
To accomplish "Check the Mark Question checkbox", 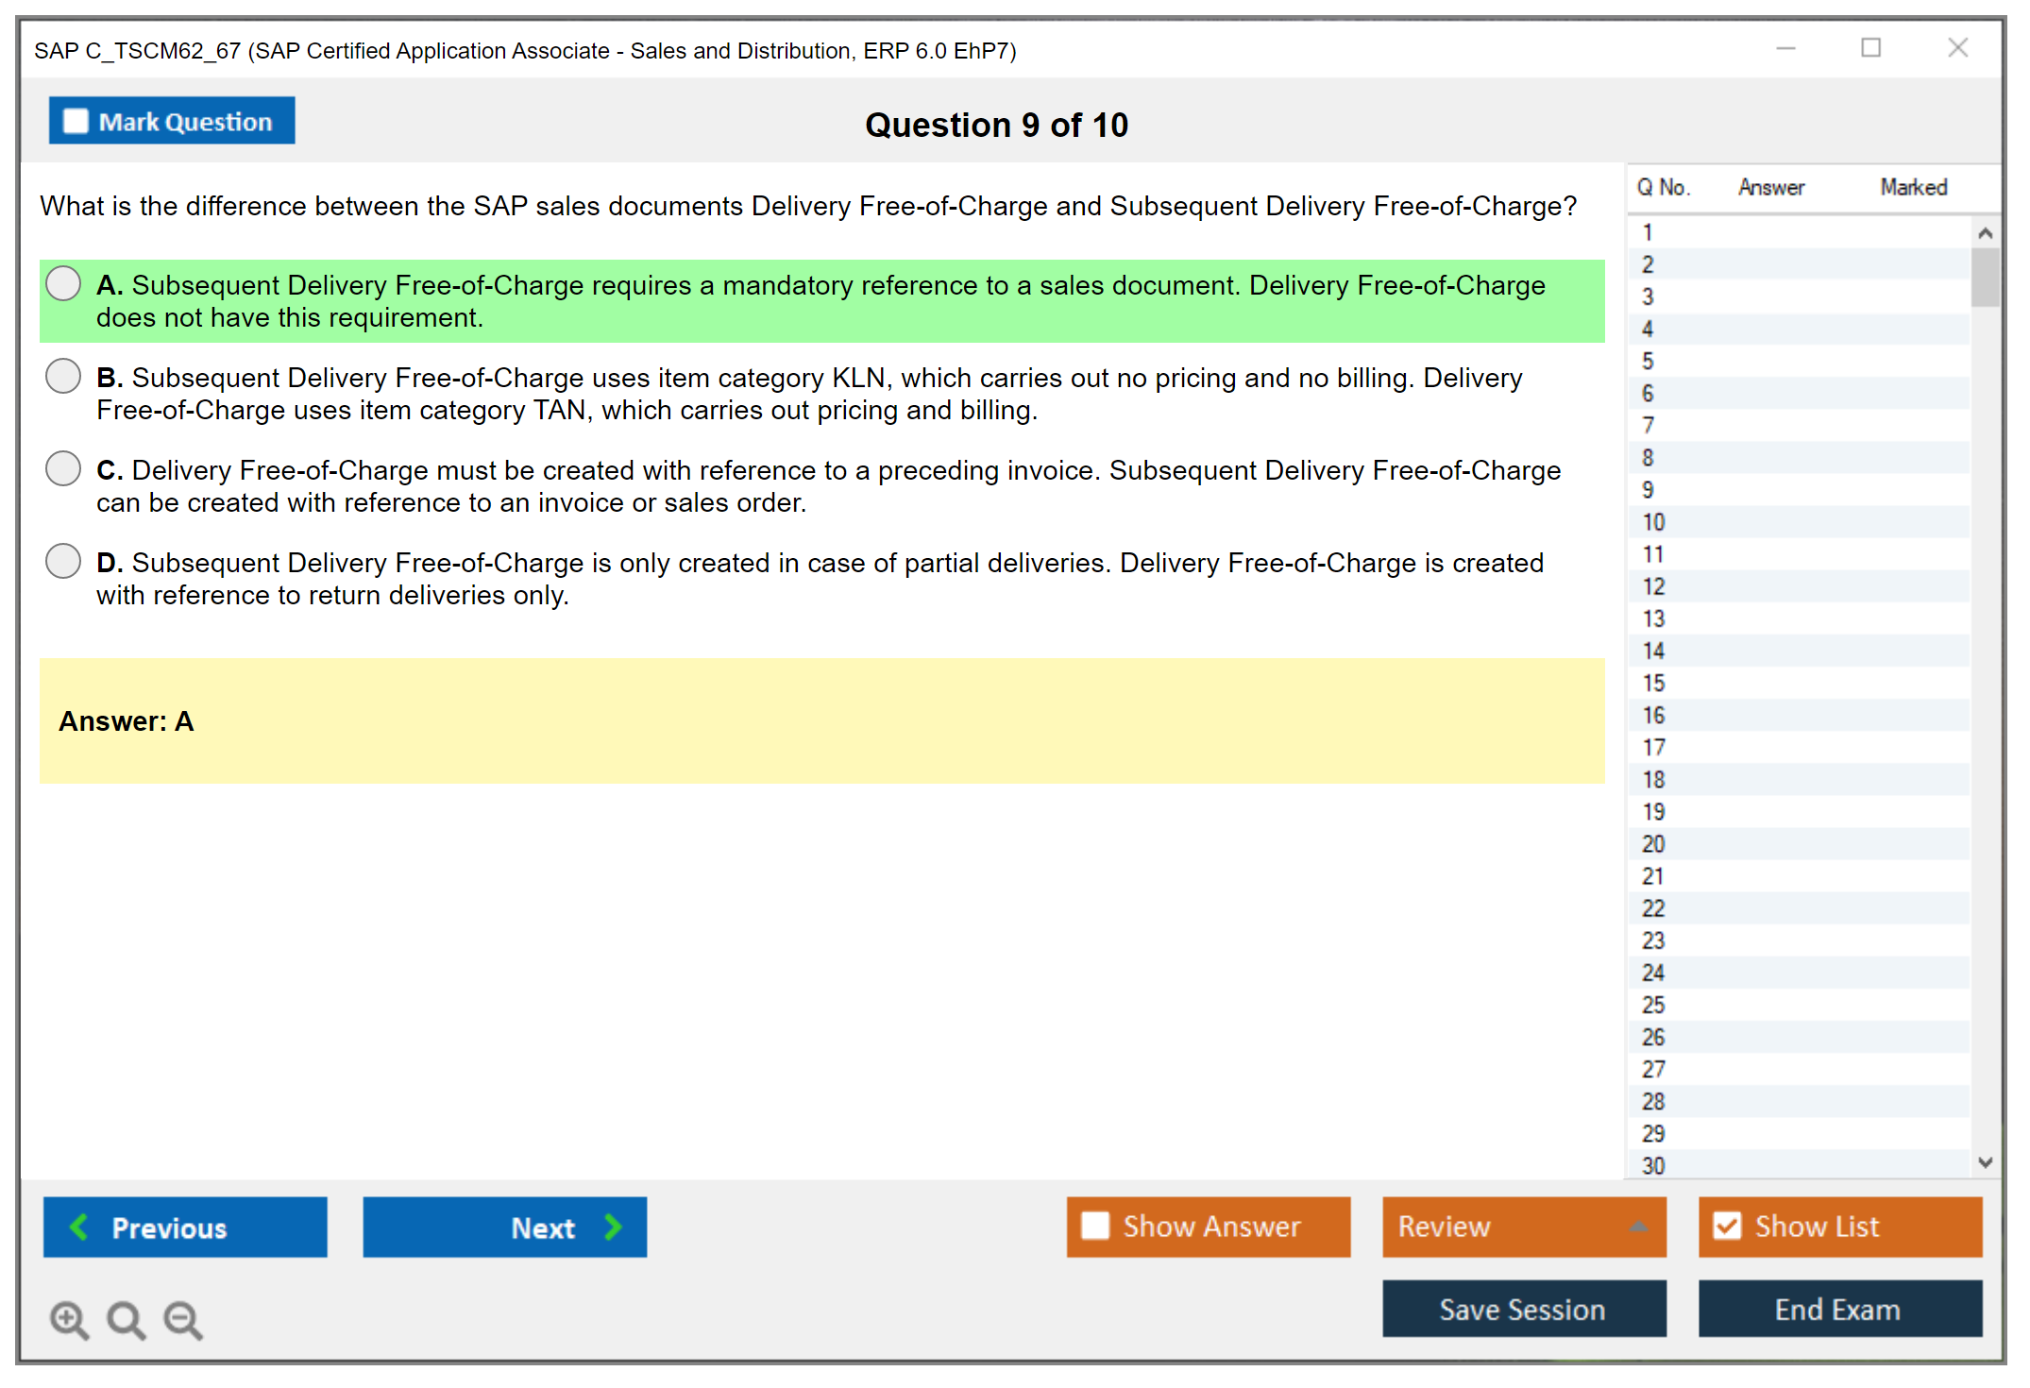I will point(76,121).
